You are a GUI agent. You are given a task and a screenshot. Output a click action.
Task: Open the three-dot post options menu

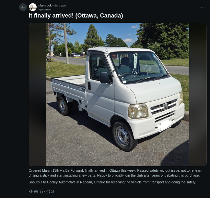pos(203,7)
